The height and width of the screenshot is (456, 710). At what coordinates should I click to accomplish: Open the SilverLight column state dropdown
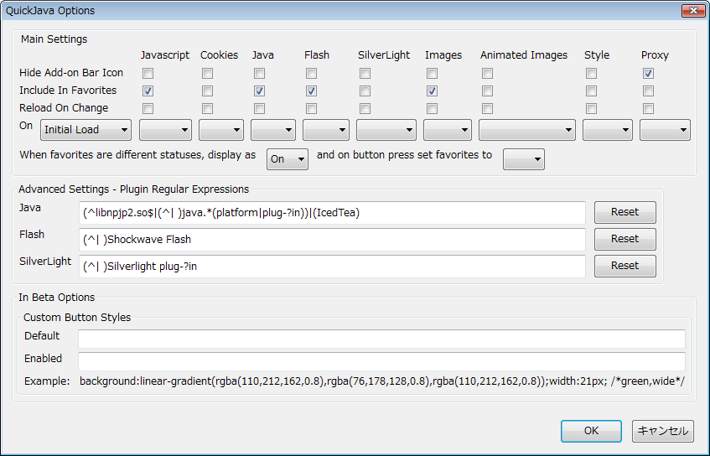tap(386, 130)
